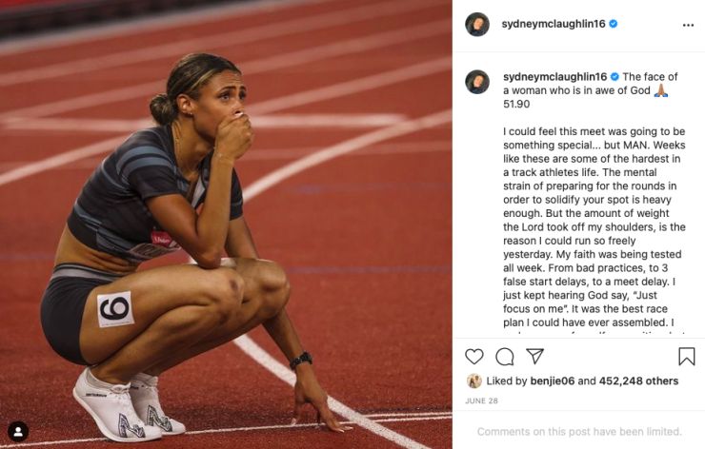This screenshot has width=705, height=449.
Task: Click the verified badge in the caption
Action: point(614,76)
